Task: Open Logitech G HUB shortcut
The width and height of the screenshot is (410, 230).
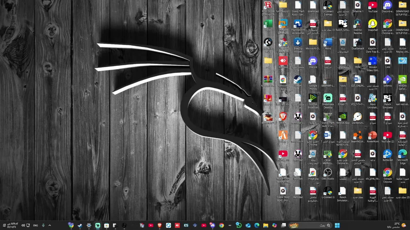Action: pos(268,46)
